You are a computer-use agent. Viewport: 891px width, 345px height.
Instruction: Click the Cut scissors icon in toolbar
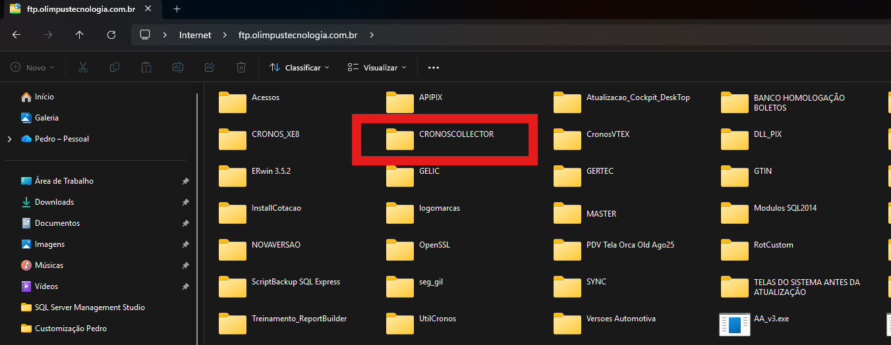click(83, 67)
